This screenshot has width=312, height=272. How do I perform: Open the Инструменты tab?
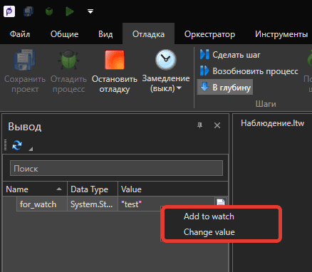(281, 34)
